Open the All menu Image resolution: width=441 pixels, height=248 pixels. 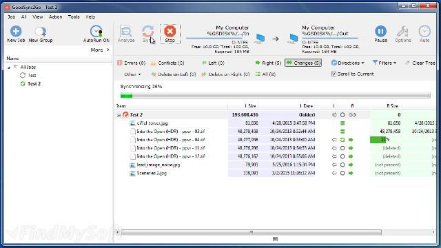[x=23, y=17]
